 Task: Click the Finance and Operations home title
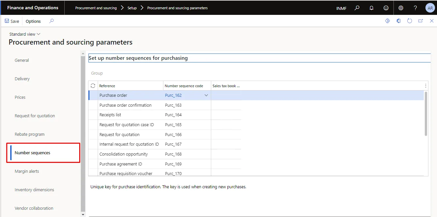pos(33,8)
